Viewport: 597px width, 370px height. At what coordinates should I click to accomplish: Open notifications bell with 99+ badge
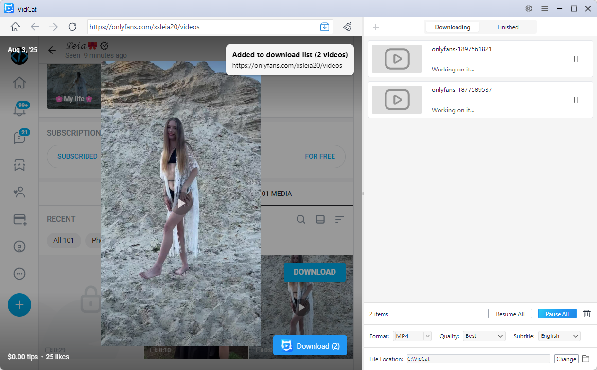(19, 110)
